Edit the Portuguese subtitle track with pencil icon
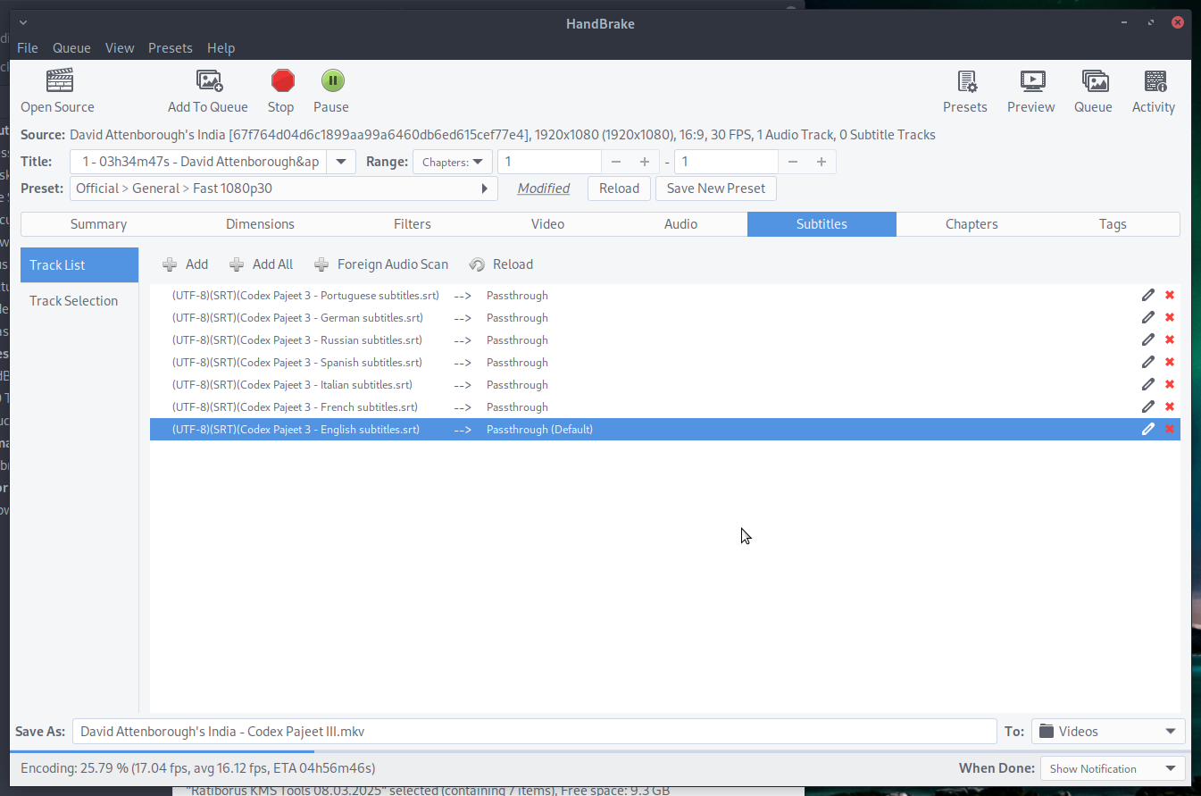The width and height of the screenshot is (1201, 796). [x=1148, y=295]
